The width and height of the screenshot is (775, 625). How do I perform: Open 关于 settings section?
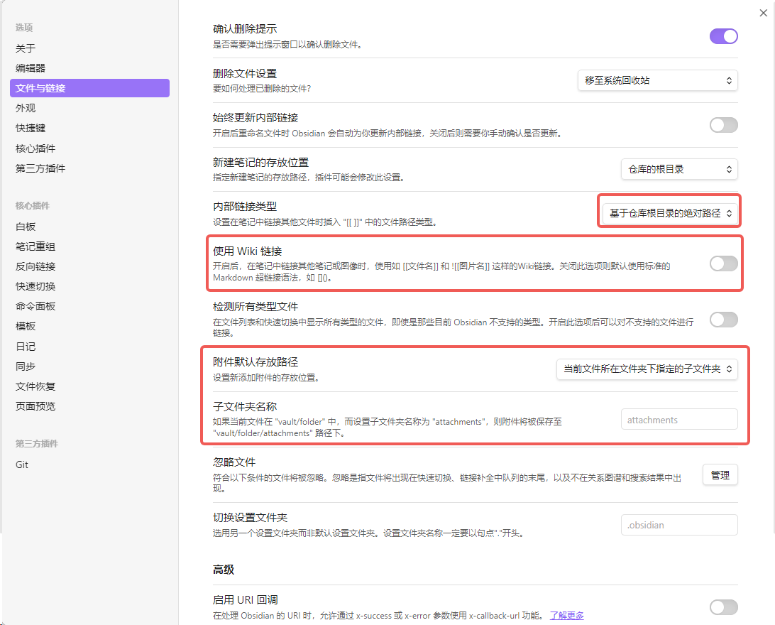click(x=89, y=48)
